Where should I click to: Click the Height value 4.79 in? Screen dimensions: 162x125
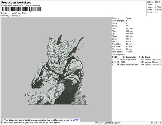coord(158,7)
